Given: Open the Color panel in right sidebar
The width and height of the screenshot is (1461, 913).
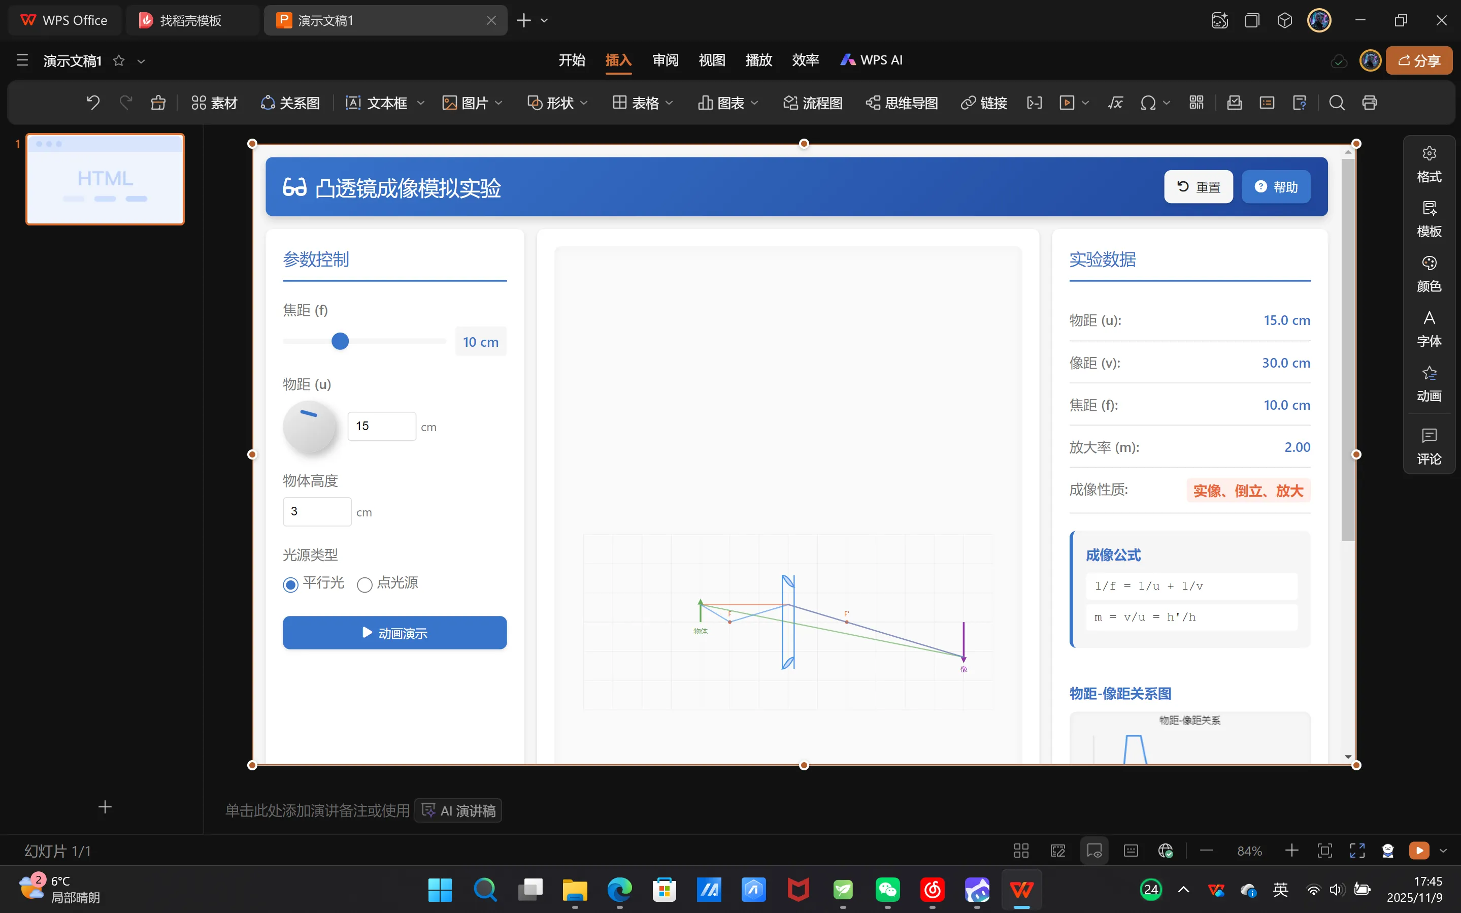Looking at the screenshot, I should click(x=1429, y=274).
